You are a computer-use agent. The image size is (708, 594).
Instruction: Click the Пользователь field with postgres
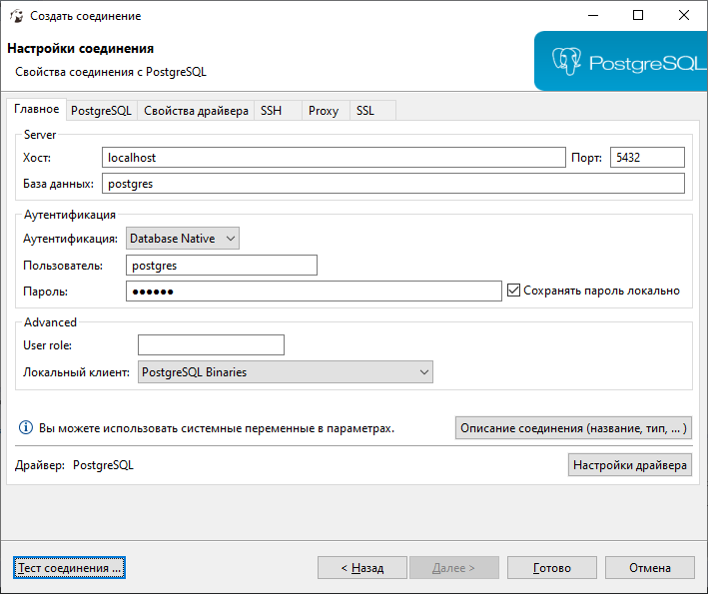pos(222,265)
